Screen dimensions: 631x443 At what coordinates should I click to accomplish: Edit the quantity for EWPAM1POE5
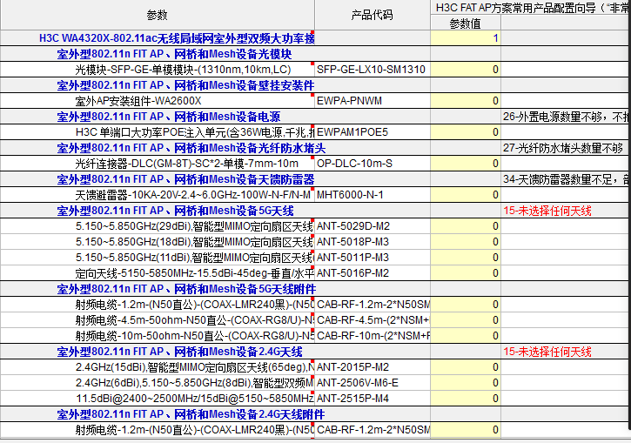pos(466,132)
